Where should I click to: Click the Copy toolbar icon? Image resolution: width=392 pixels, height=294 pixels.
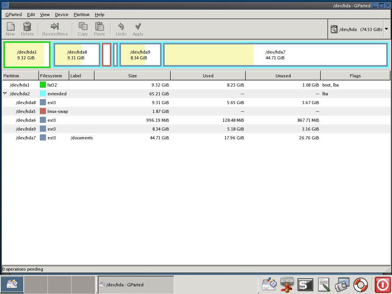click(83, 26)
